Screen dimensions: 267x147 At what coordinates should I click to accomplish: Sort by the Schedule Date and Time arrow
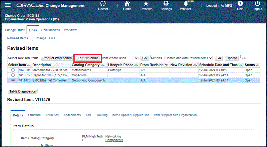coord(240,65)
